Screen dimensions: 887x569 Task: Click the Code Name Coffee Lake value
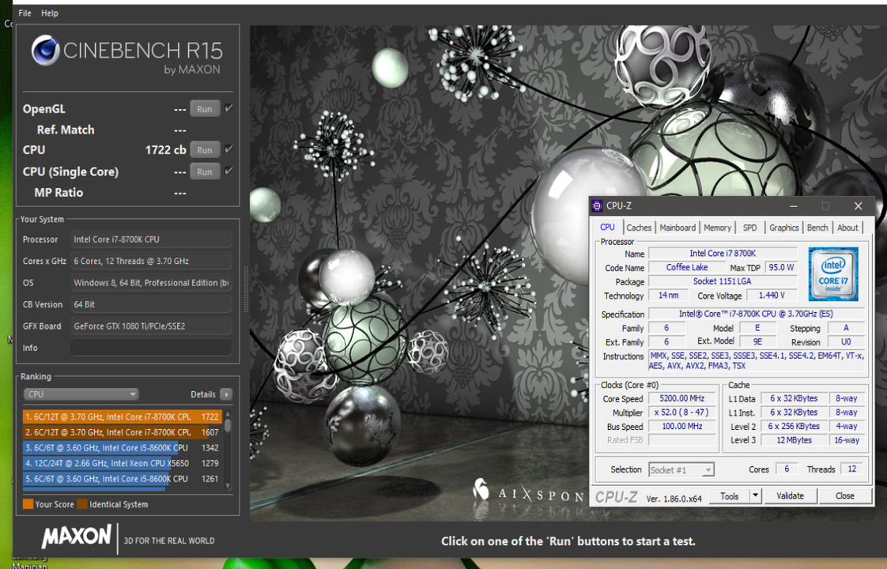[687, 267]
